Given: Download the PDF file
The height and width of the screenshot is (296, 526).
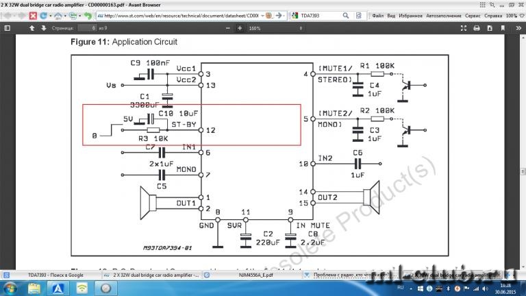Looking at the screenshot, I should [x=490, y=28].
